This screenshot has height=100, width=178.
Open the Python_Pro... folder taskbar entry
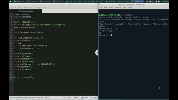[125, 1]
